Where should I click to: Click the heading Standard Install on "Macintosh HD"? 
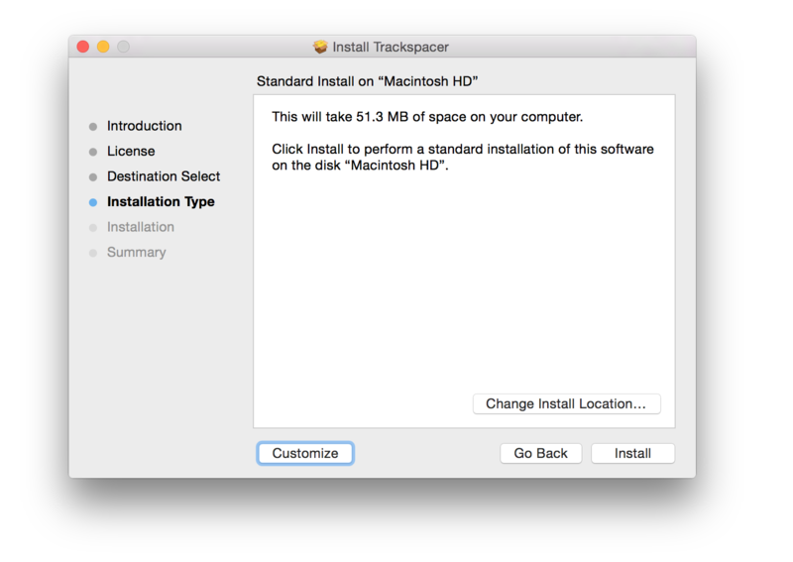click(x=367, y=81)
